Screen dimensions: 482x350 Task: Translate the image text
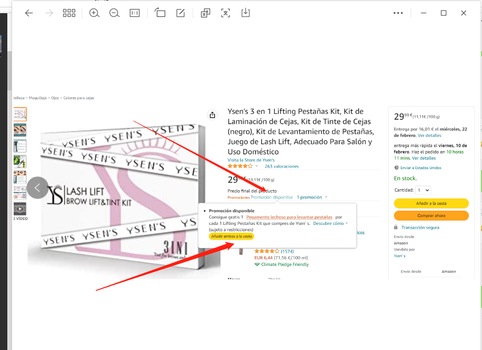tap(205, 13)
